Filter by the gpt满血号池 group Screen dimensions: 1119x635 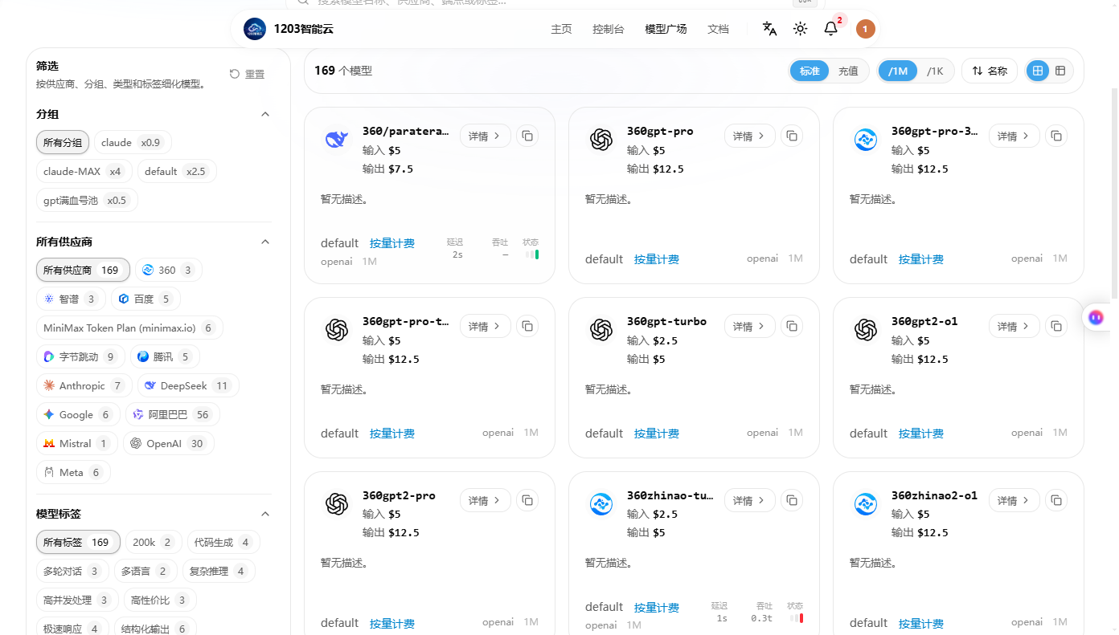[87, 200]
